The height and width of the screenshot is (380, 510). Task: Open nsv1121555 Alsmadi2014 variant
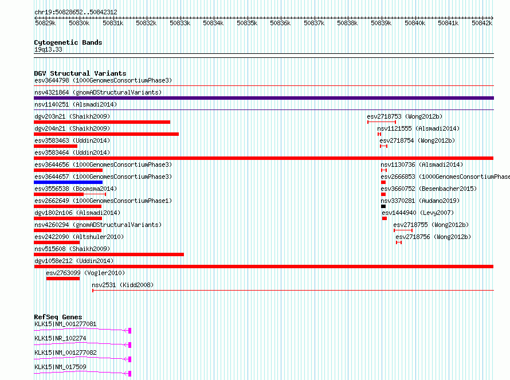(x=418, y=128)
